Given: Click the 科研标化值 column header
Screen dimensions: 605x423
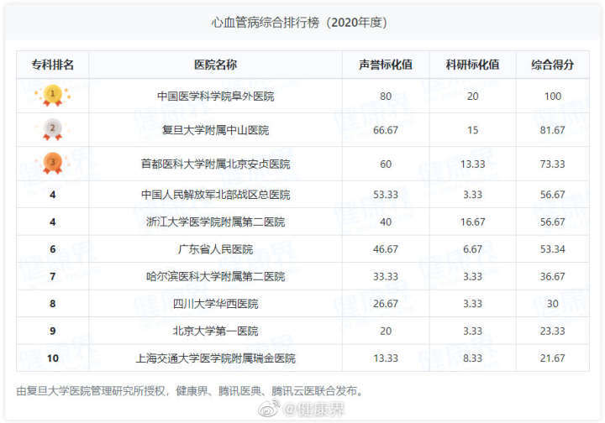Looking at the screenshot, I should point(472,65).
